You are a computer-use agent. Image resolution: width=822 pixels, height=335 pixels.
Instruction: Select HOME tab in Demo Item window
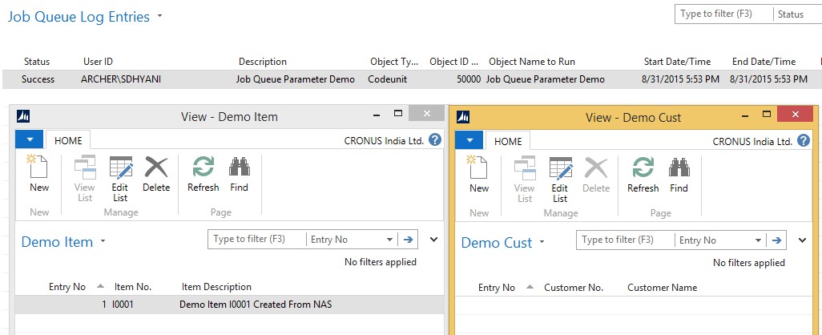(68, 140)
